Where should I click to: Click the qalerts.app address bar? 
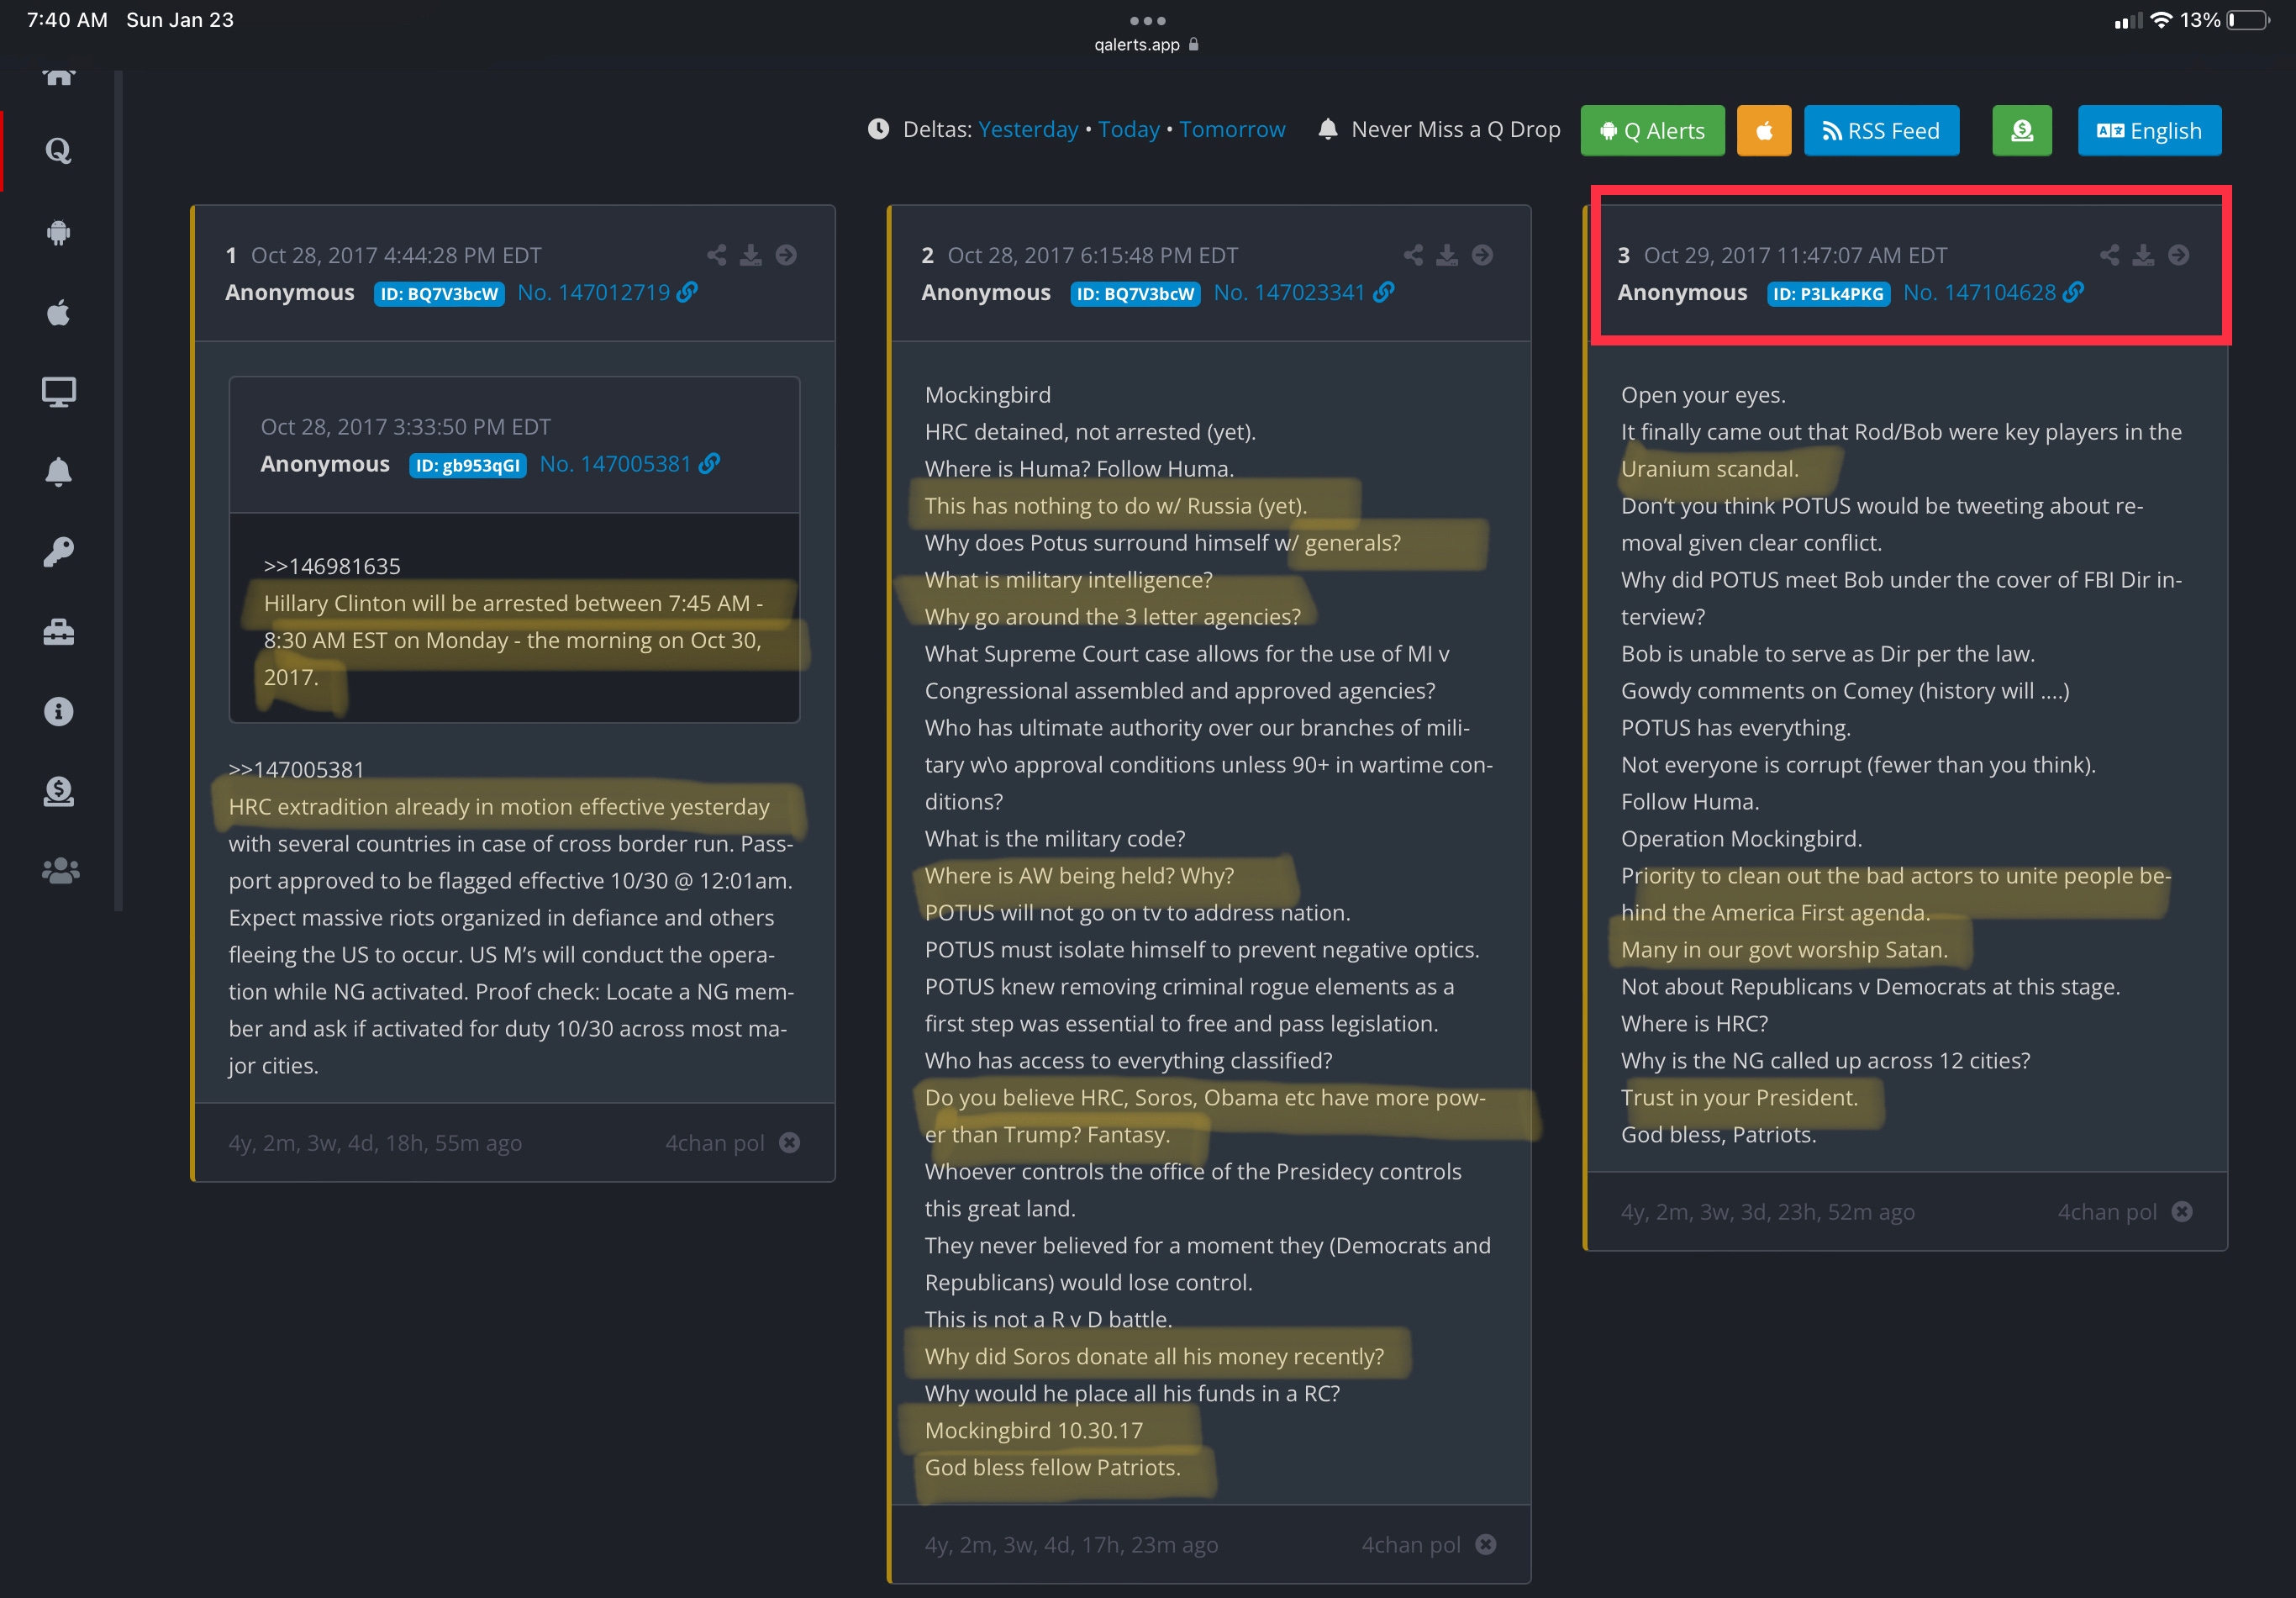1146,45
